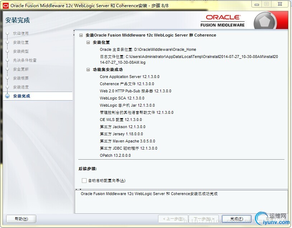Click the installation success message in status pane
The width and height of the screenshot is (292, 228).
[149, 194]
